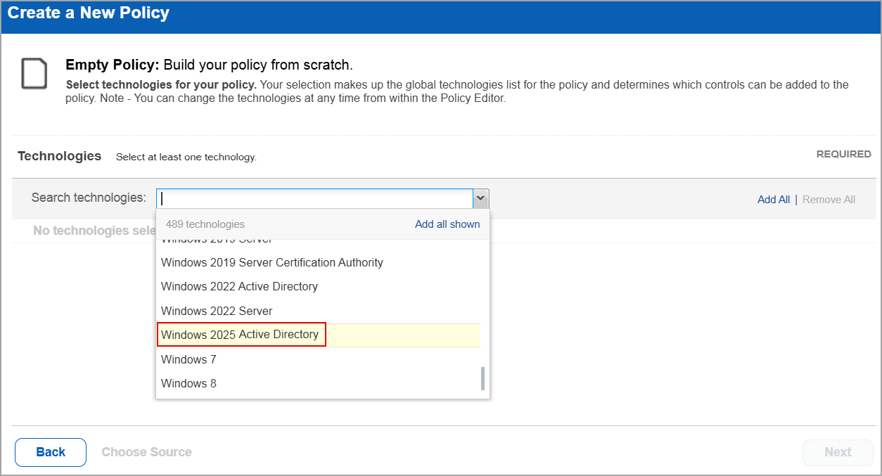882x476 pixels.
Task: Select Windows 2022 Active Directory entry
Action: pyautogui.click(x=239, y=286)
